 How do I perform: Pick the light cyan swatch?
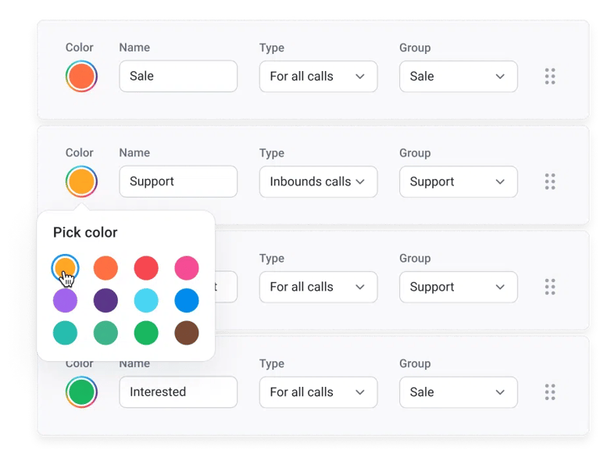click(x=146, y=301)
